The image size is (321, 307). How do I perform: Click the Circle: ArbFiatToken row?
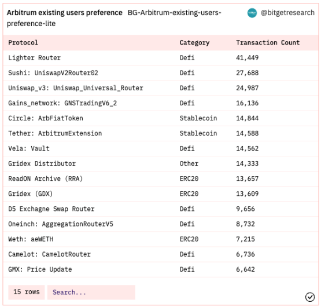[x=161, y=118]
